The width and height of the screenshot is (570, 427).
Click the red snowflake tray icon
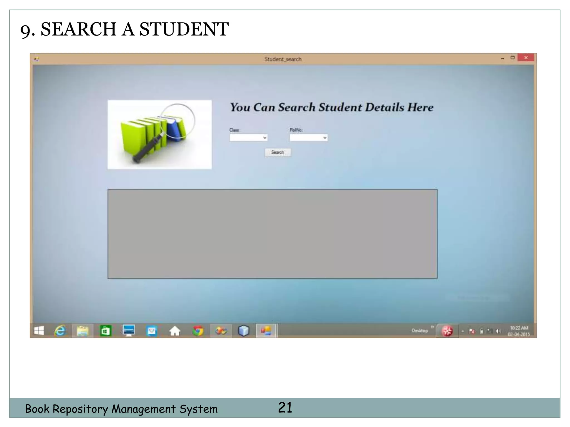tap(447, 331)
